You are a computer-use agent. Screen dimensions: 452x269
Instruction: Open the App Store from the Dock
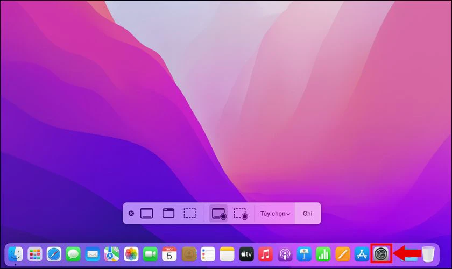pos(362,254)
